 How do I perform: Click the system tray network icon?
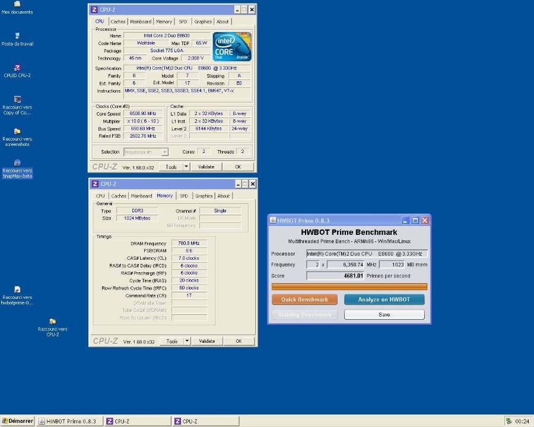pyautogui.click(x=508, y=421)
